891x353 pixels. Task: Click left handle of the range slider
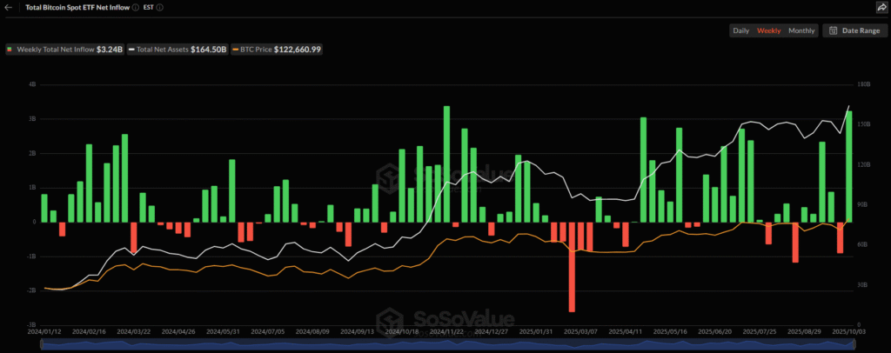[44, 345]
